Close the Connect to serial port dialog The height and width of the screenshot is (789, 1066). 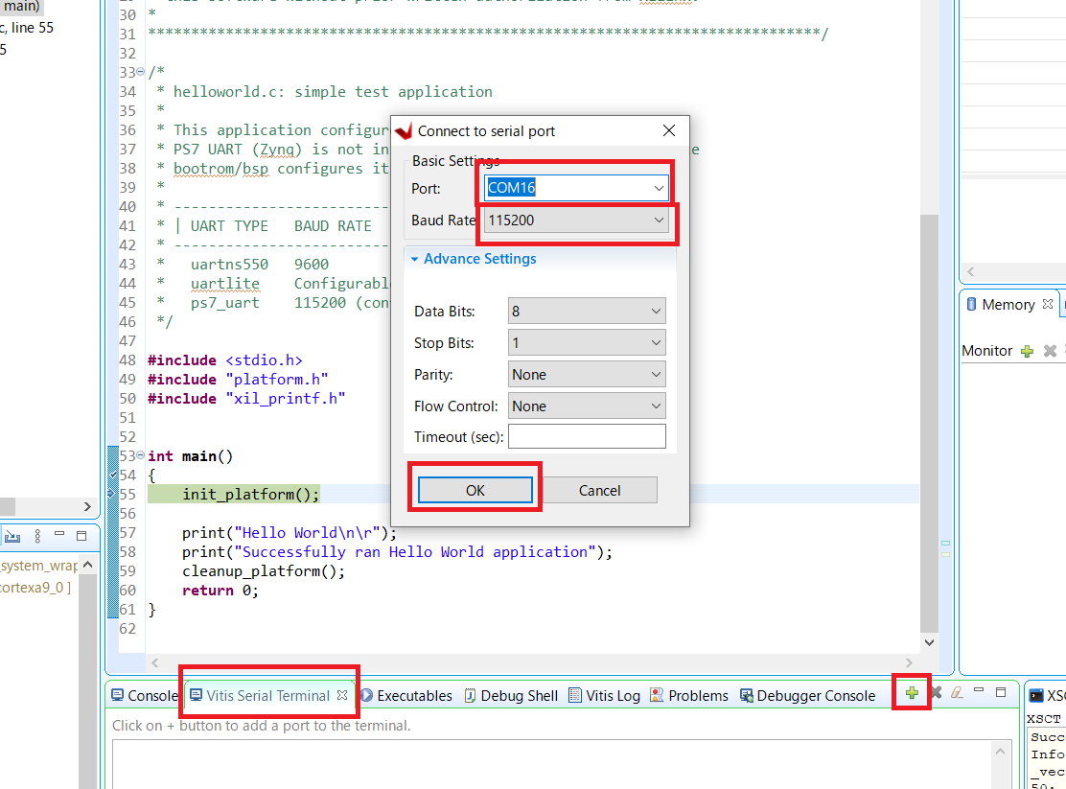[669, 130]
